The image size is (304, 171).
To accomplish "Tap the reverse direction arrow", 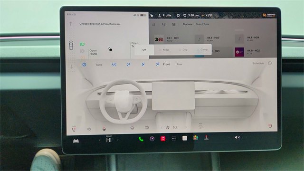I will click(71, 66).
